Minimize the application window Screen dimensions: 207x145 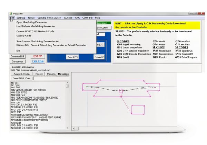pyautogui.click(x=191, y=13)
